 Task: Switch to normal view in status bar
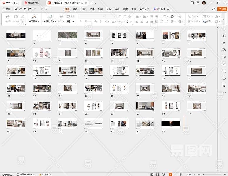coord(152,175)
